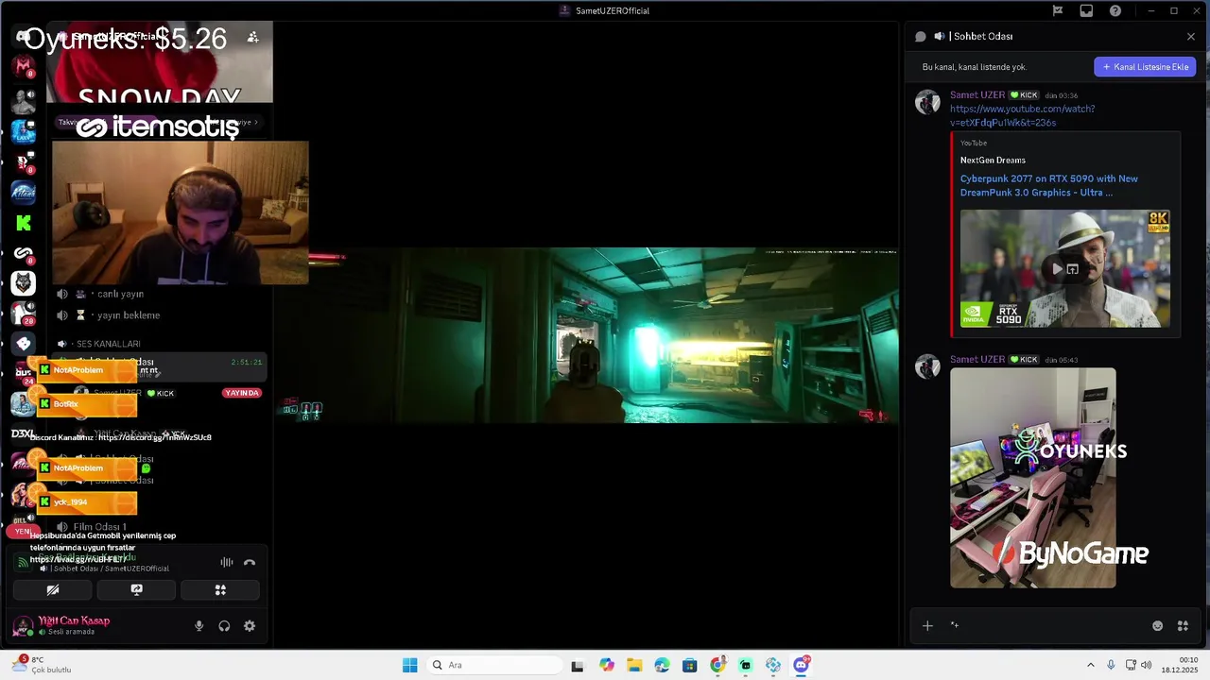Open Direct Messages Discord home icon

24,37
